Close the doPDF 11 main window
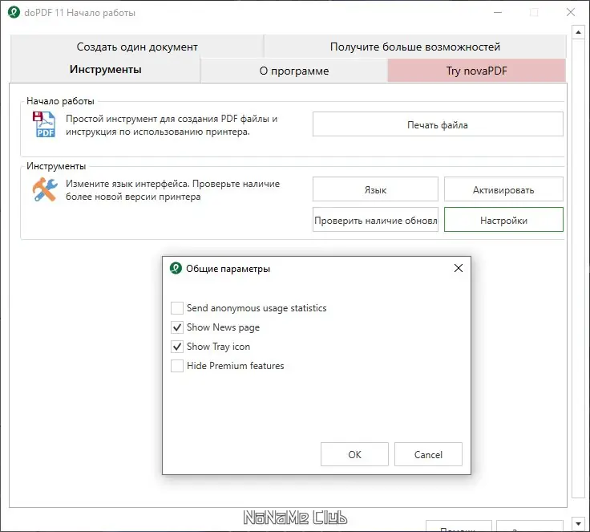This screenshot has height=532, width=590. pos(571,12)
